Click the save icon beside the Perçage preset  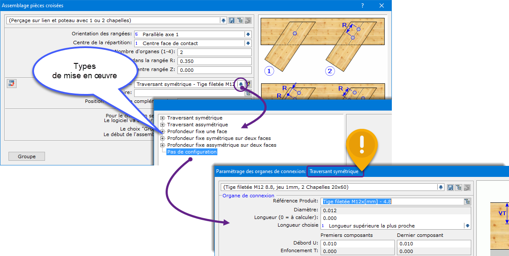(232, 20)
